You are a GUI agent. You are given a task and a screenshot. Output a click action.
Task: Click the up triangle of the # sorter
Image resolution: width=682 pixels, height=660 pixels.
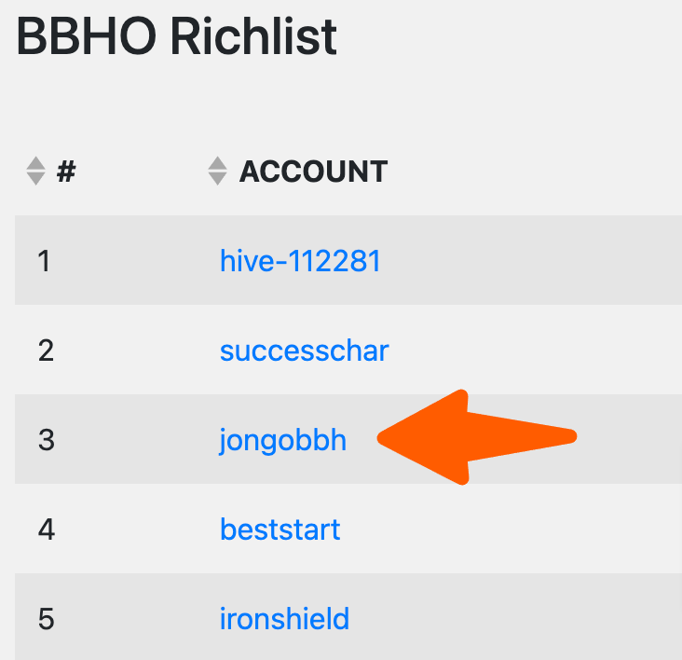coord(35,163)
